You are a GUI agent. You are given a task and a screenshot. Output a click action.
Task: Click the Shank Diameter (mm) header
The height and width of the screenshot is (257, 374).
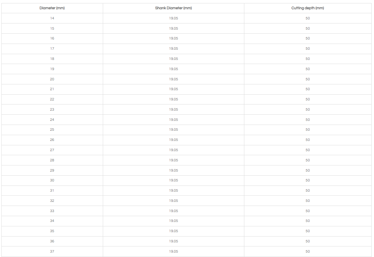(x=174, y=8)
